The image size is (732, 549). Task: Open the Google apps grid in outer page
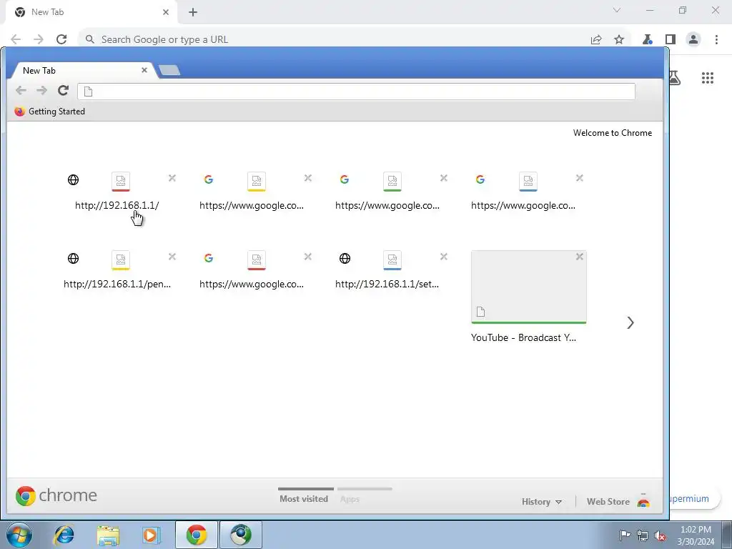tap(708, 78)
